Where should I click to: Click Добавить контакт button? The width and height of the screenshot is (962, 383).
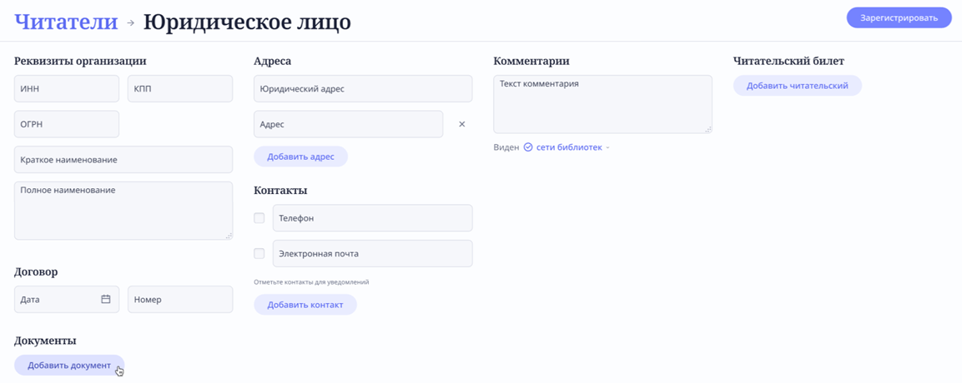point(305,305)
